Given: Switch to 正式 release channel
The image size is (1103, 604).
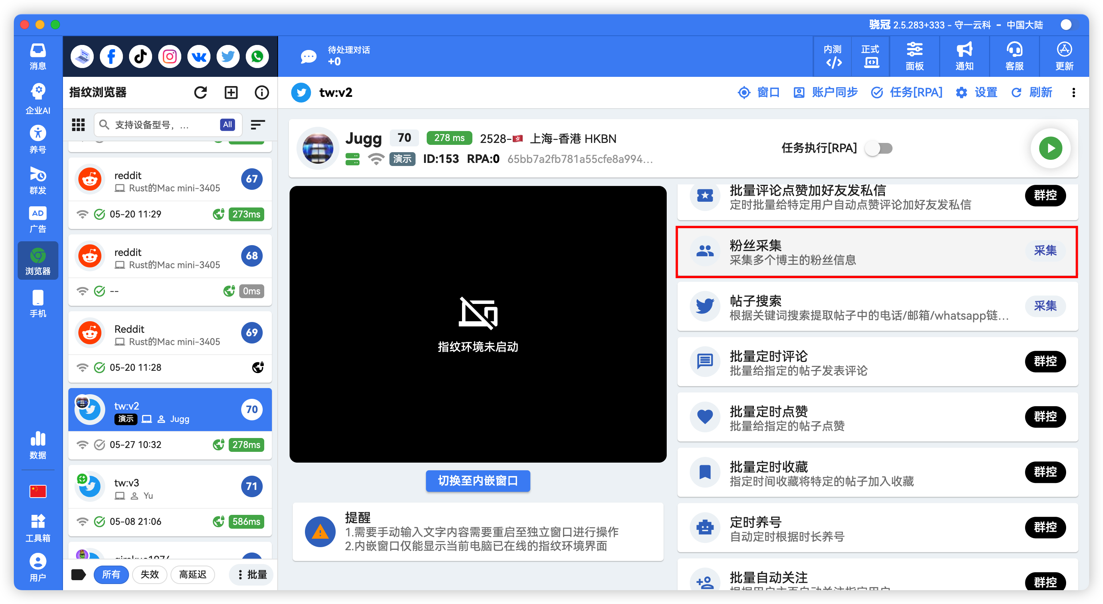Looking at the screenshot, I should click(871, 56).
